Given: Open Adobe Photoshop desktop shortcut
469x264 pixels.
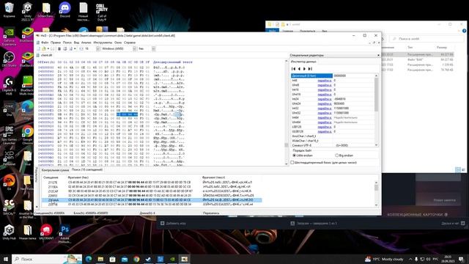Looking at the screenshot, I should click(x=64, y=233).
